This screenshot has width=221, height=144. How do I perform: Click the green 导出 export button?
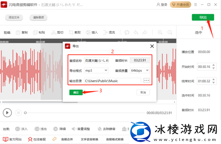tap(203, 17)
